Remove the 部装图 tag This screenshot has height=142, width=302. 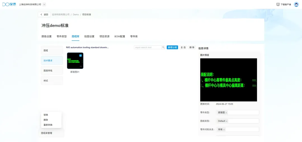click(226, 113)
